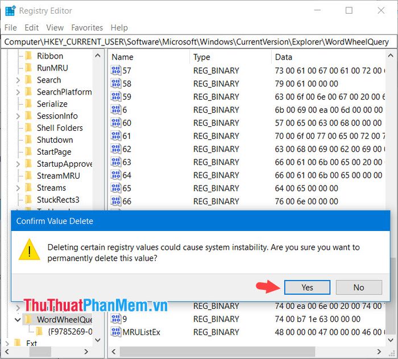Click the binary value icon for entry 6
Screen dimensions: 398x359
(x=116, y=110)
